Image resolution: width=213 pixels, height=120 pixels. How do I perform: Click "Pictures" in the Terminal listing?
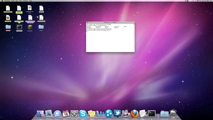[117, 27]
